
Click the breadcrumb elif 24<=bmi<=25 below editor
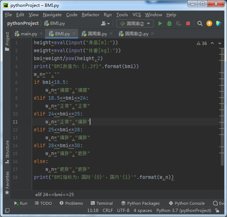(x=54, y=195)
